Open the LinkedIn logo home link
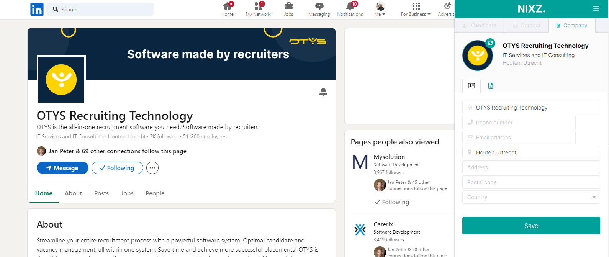Screen dimensions: 609x257 click(x=37, y=9)
